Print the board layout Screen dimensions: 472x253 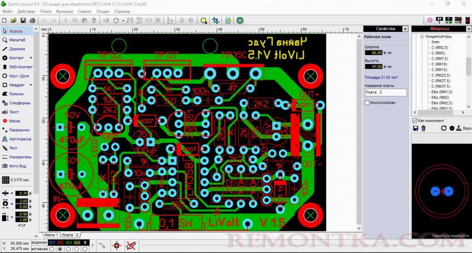click(x=33, y=20)
